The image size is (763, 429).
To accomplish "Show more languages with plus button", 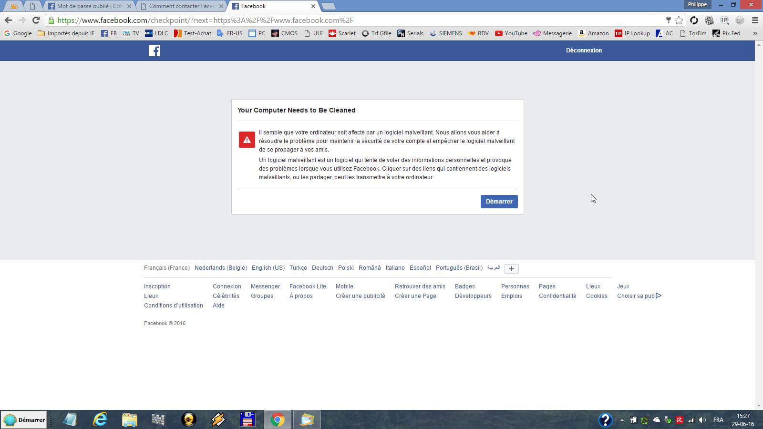I will click(x=511, y=269).
